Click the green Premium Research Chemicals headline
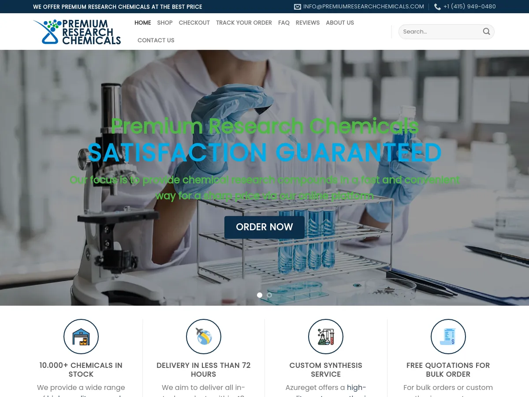 [264, 126]
